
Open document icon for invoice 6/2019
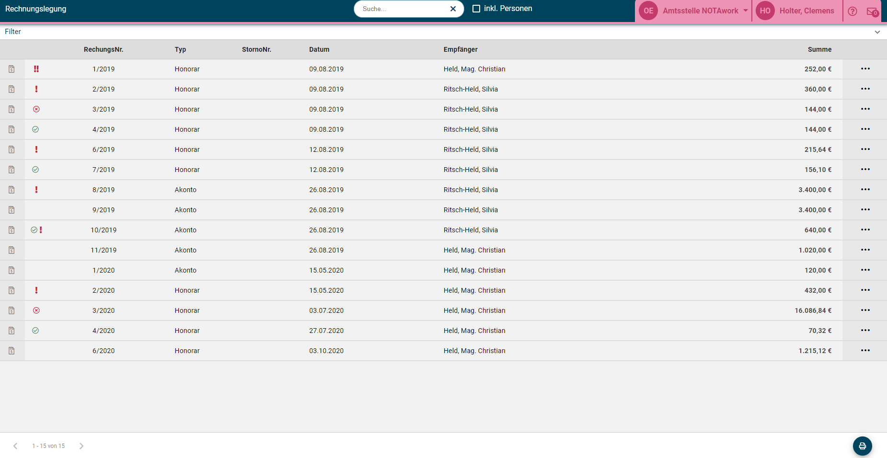[x=12, y=149]
